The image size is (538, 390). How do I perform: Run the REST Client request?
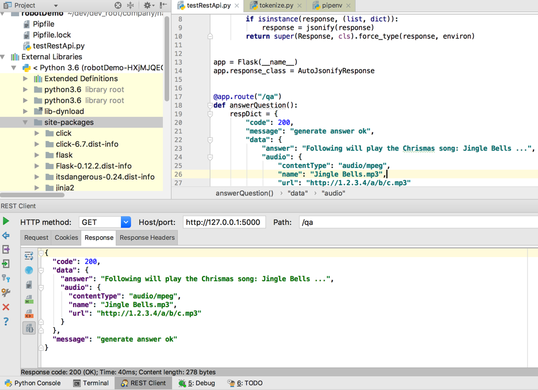6,221
